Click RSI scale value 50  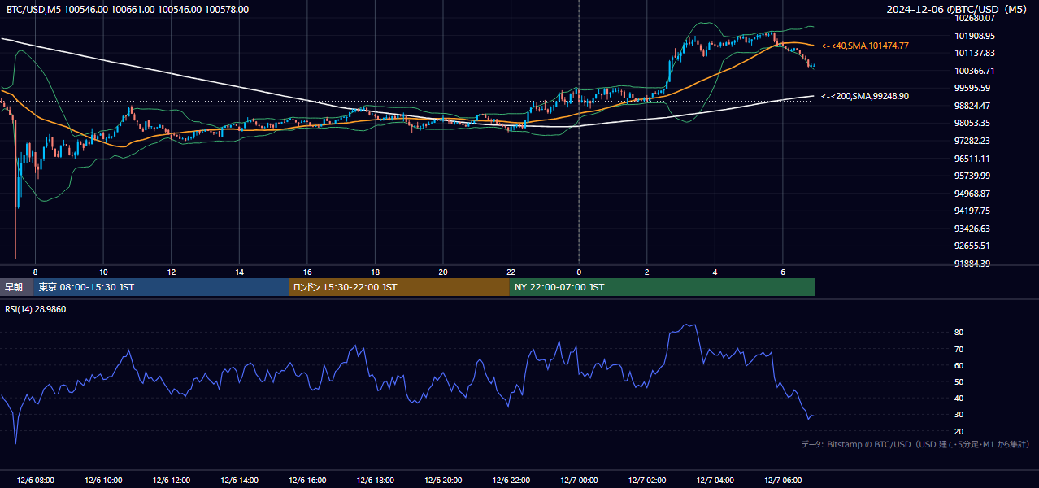click(x=959, y=381)
